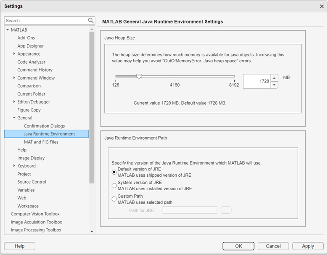
Task: Click the search magnifier icon
Action: pos(91,20)
